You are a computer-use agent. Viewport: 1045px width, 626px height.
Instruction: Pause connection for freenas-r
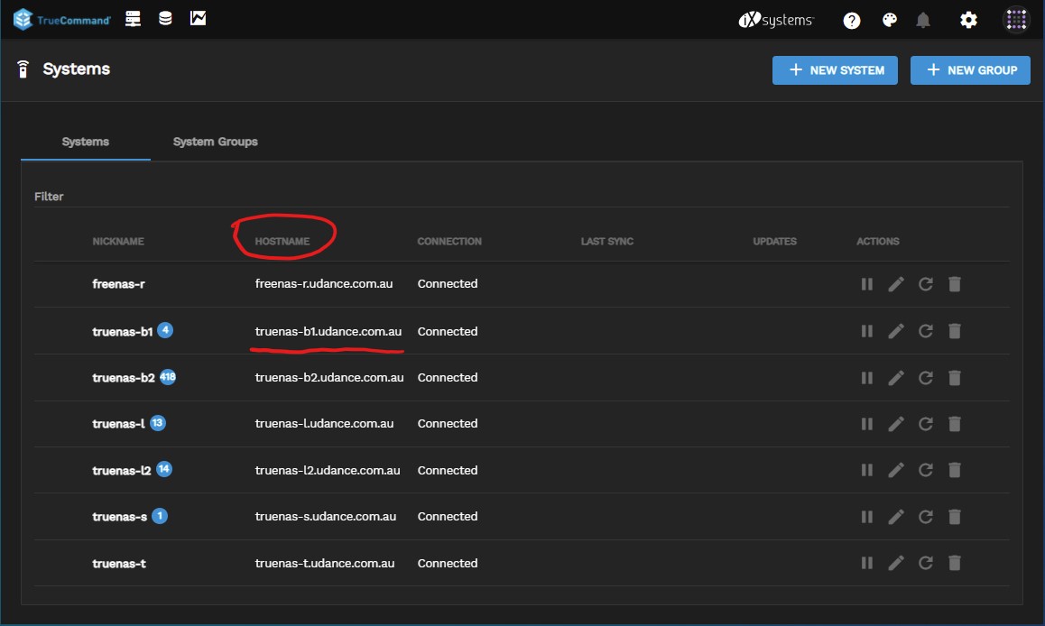(867, 284)
